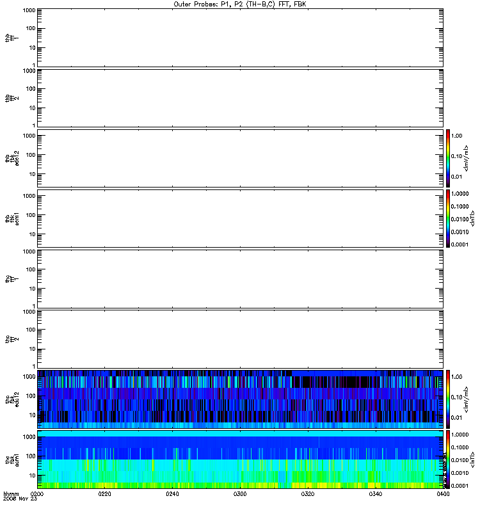This screenshot has height=512, width=480.
Task: Click the "hhmm" axis unit label
Action: [x=11, y=493]
